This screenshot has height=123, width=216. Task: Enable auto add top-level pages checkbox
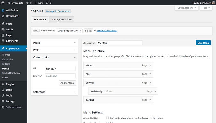[x=108, y=118]
